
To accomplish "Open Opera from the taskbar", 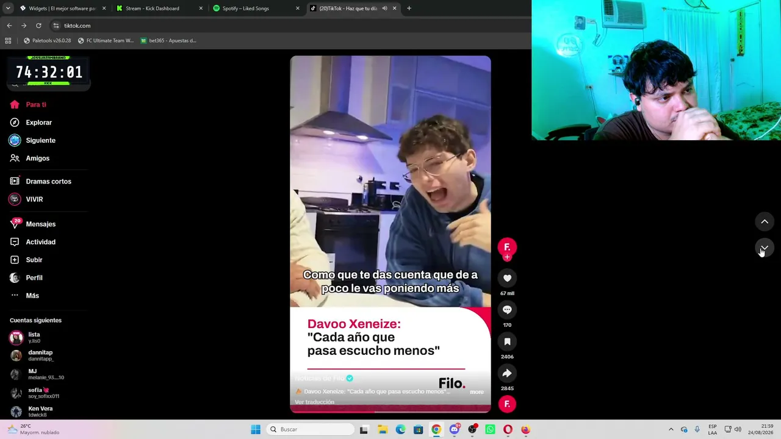I will (x=508, y=429).
